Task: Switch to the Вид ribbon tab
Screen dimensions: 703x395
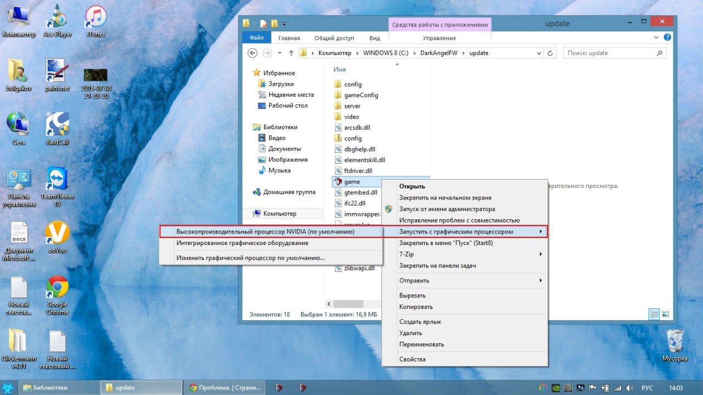Action: click(x=375, y=38)
